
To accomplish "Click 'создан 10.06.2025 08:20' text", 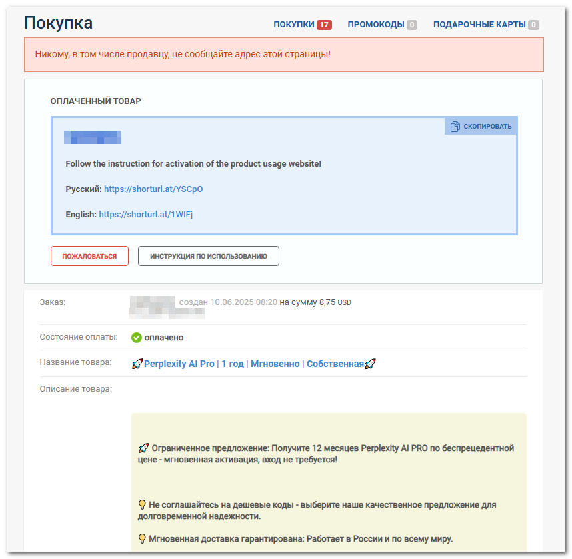I will [228, 302].
